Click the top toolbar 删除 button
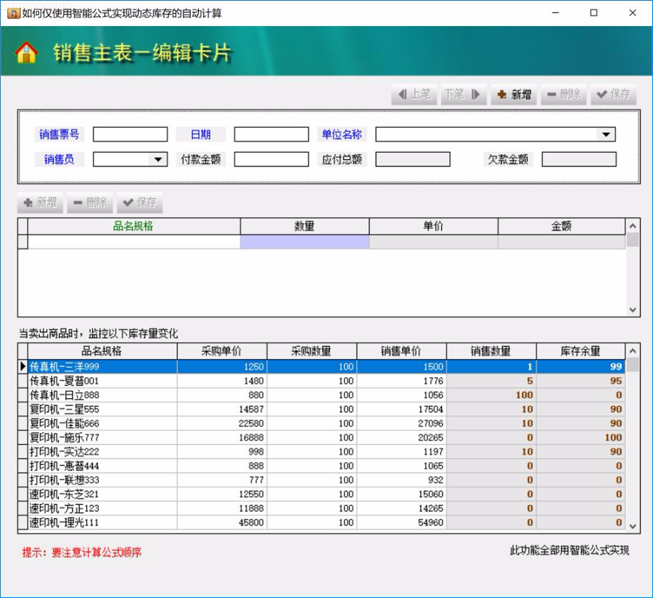 point(564,94)
